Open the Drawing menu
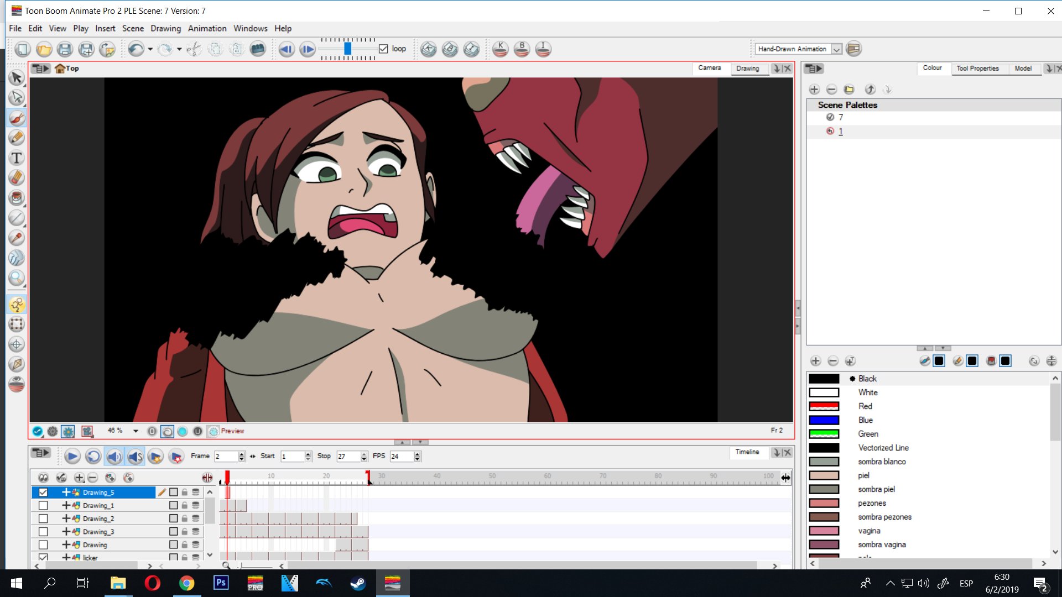Image resolution: width=1062 pixels, height=597 pixels. (x=165, y=28)
